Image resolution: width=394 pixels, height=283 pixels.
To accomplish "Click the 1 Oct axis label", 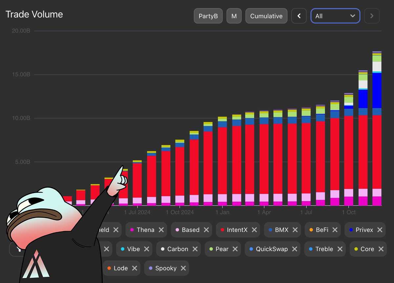I will tap(349, 212).
